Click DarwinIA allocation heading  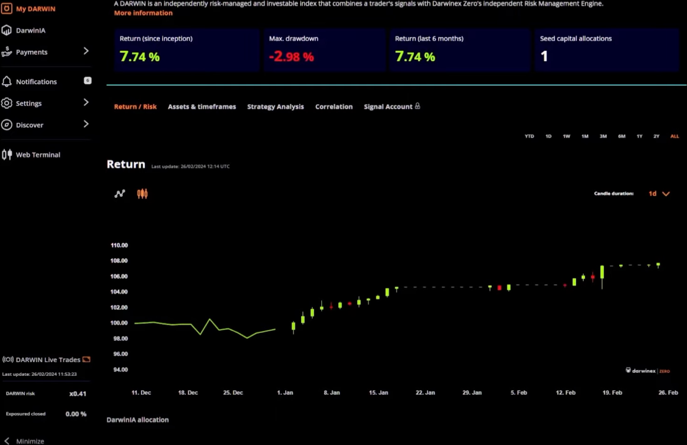[x=137, y=420]
